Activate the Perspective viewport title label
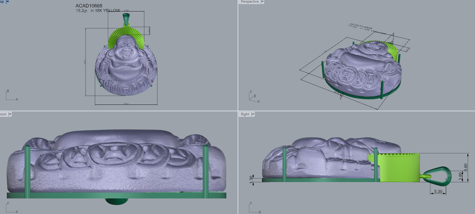The width and height of the screenshot is (475, 214). pyautogui.click(x=249, y=2)
